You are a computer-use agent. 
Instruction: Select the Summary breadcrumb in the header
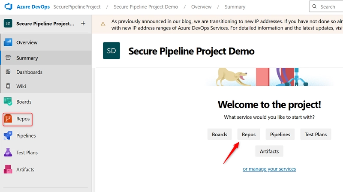coord(235,7)
